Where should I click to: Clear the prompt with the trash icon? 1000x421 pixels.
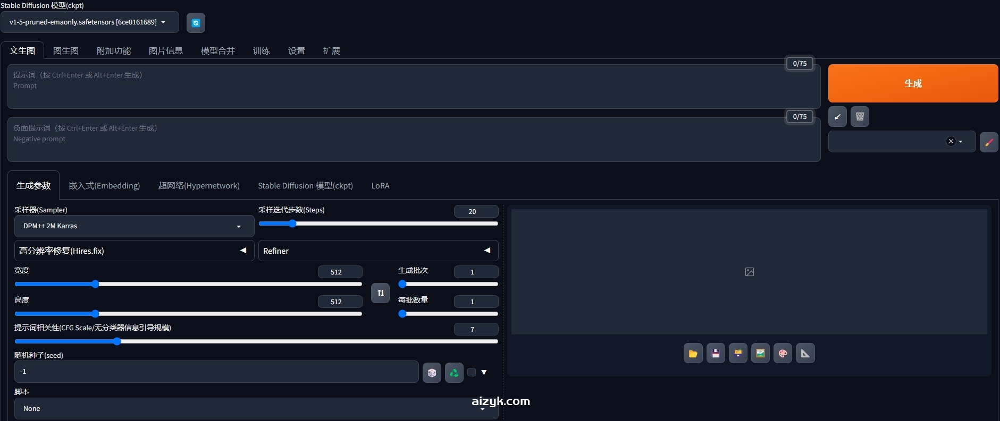pos(860,117)
